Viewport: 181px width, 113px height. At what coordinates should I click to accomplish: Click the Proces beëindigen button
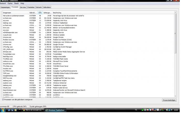point(169,100)
